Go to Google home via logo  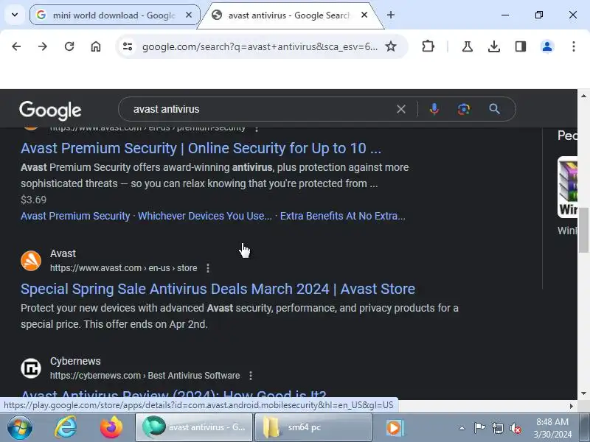pos(50,110)
